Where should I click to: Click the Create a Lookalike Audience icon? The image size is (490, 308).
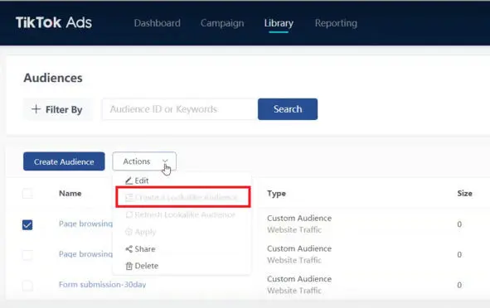click(x=129, y=197)
